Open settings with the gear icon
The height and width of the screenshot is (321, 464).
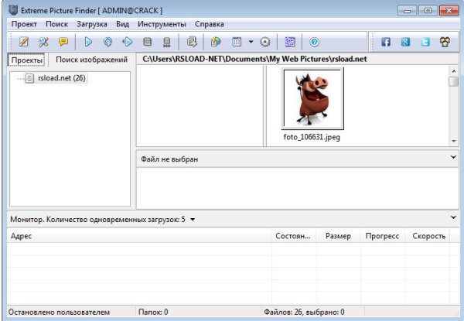(x=265, y=42)
